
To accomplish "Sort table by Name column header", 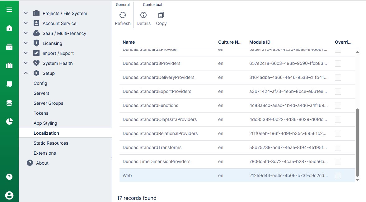I will click(x=129, y=42).
